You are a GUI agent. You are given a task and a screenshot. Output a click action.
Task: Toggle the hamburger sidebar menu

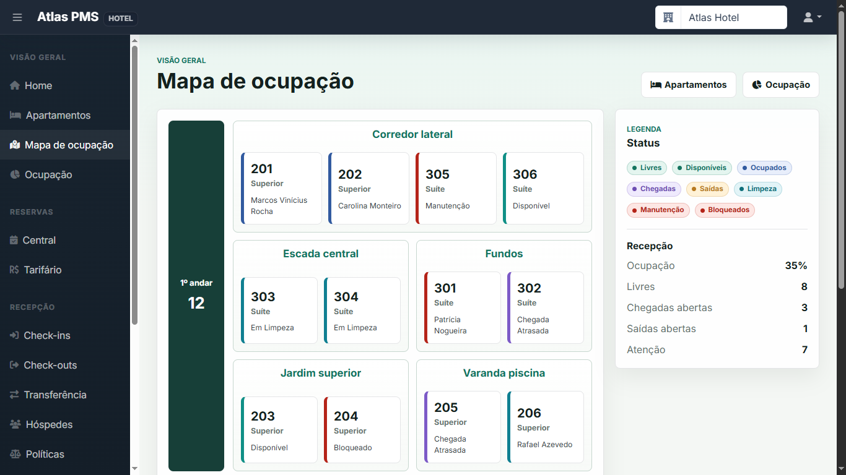(17, 17)
